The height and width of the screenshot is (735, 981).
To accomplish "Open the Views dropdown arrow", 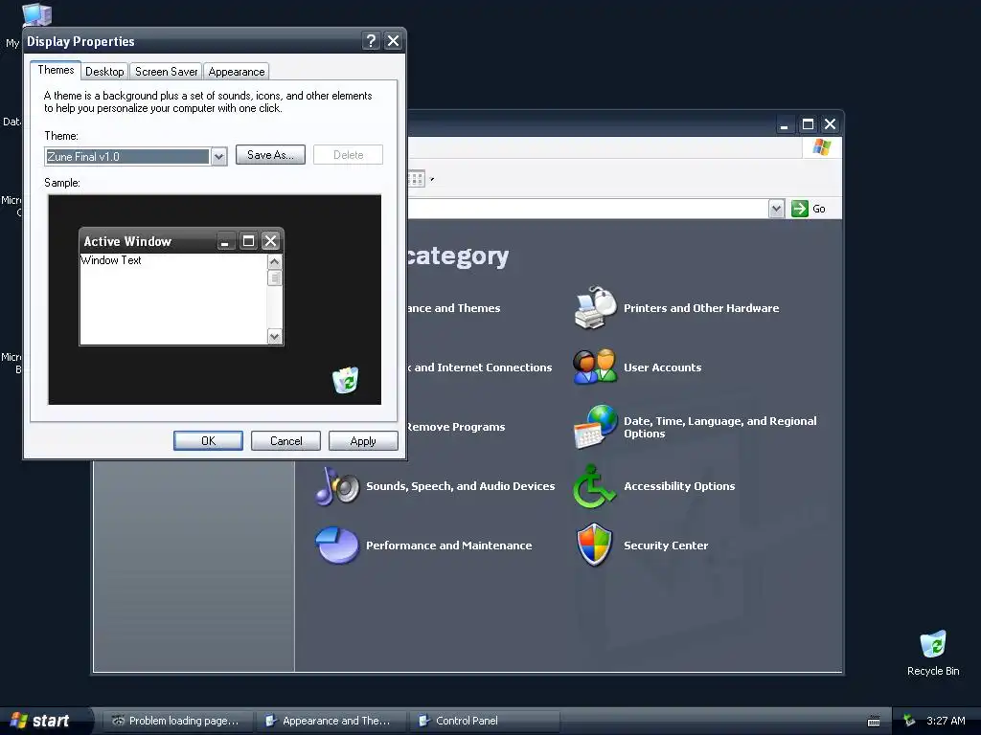I will pos(432,179).
